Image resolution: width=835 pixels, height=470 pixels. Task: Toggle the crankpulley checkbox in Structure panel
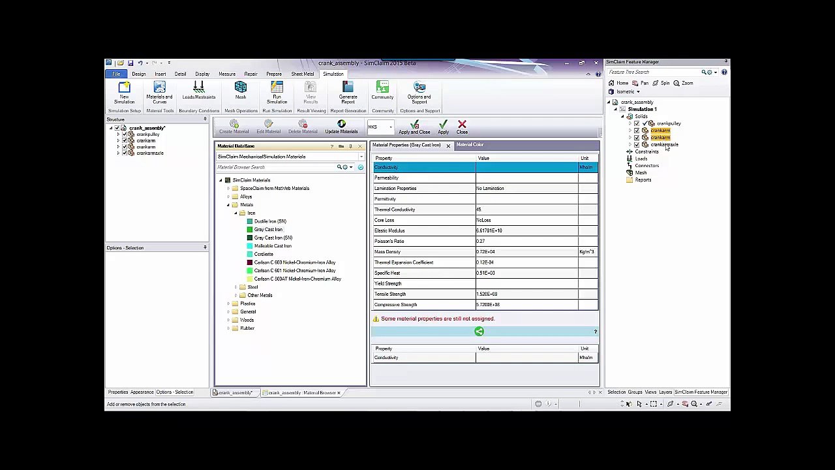click(125, 134)
